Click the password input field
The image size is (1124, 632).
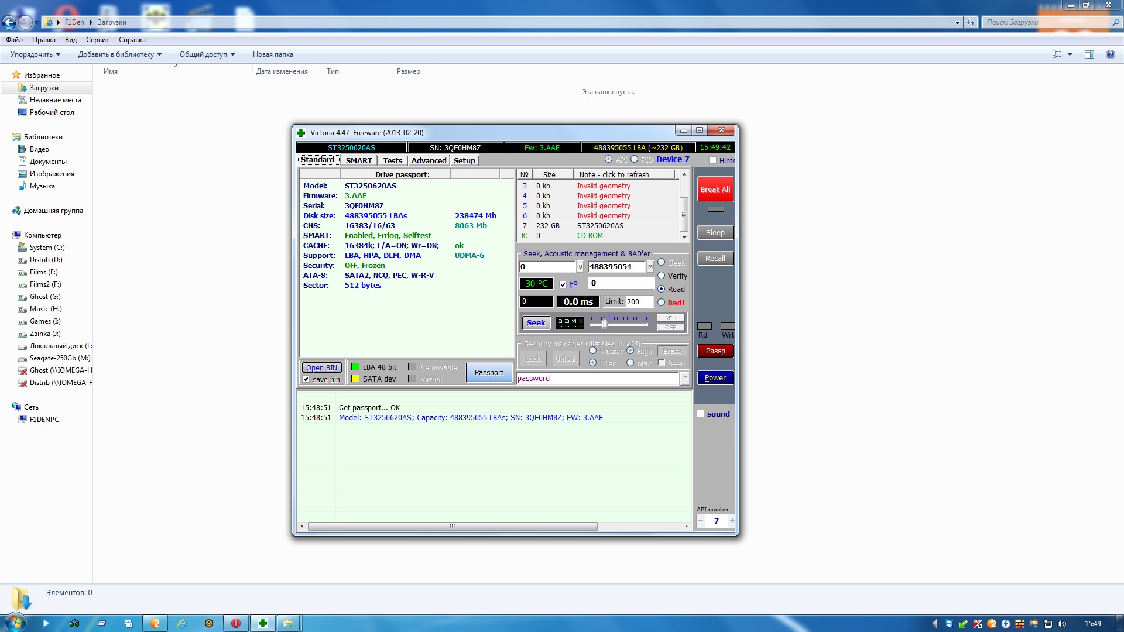(x=597, y=379)
